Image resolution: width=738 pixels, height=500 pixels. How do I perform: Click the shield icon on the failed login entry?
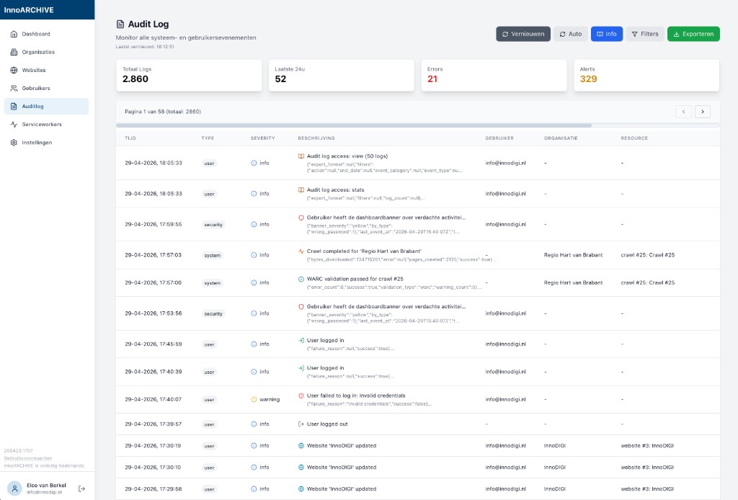[301, 396]
